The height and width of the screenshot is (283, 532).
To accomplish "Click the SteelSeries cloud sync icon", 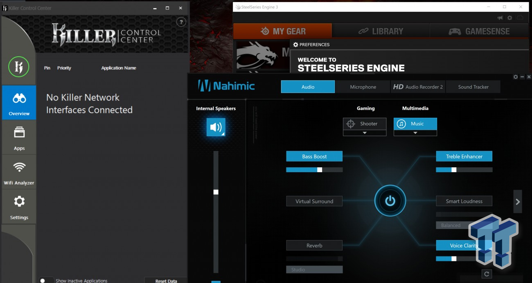I will click(x=520, y=18).
